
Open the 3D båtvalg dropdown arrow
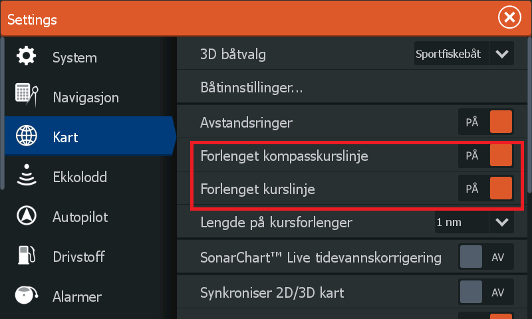(x=501, y=54)
